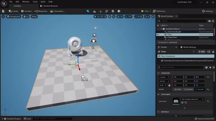This screenshot has width=216, height=121.
Task: Toggle scale snapping 0.25
Action: click(138, 16)
